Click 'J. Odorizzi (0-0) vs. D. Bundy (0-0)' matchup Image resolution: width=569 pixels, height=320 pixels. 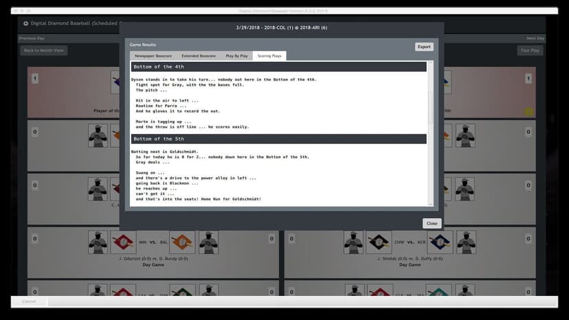tap(153, 259)
